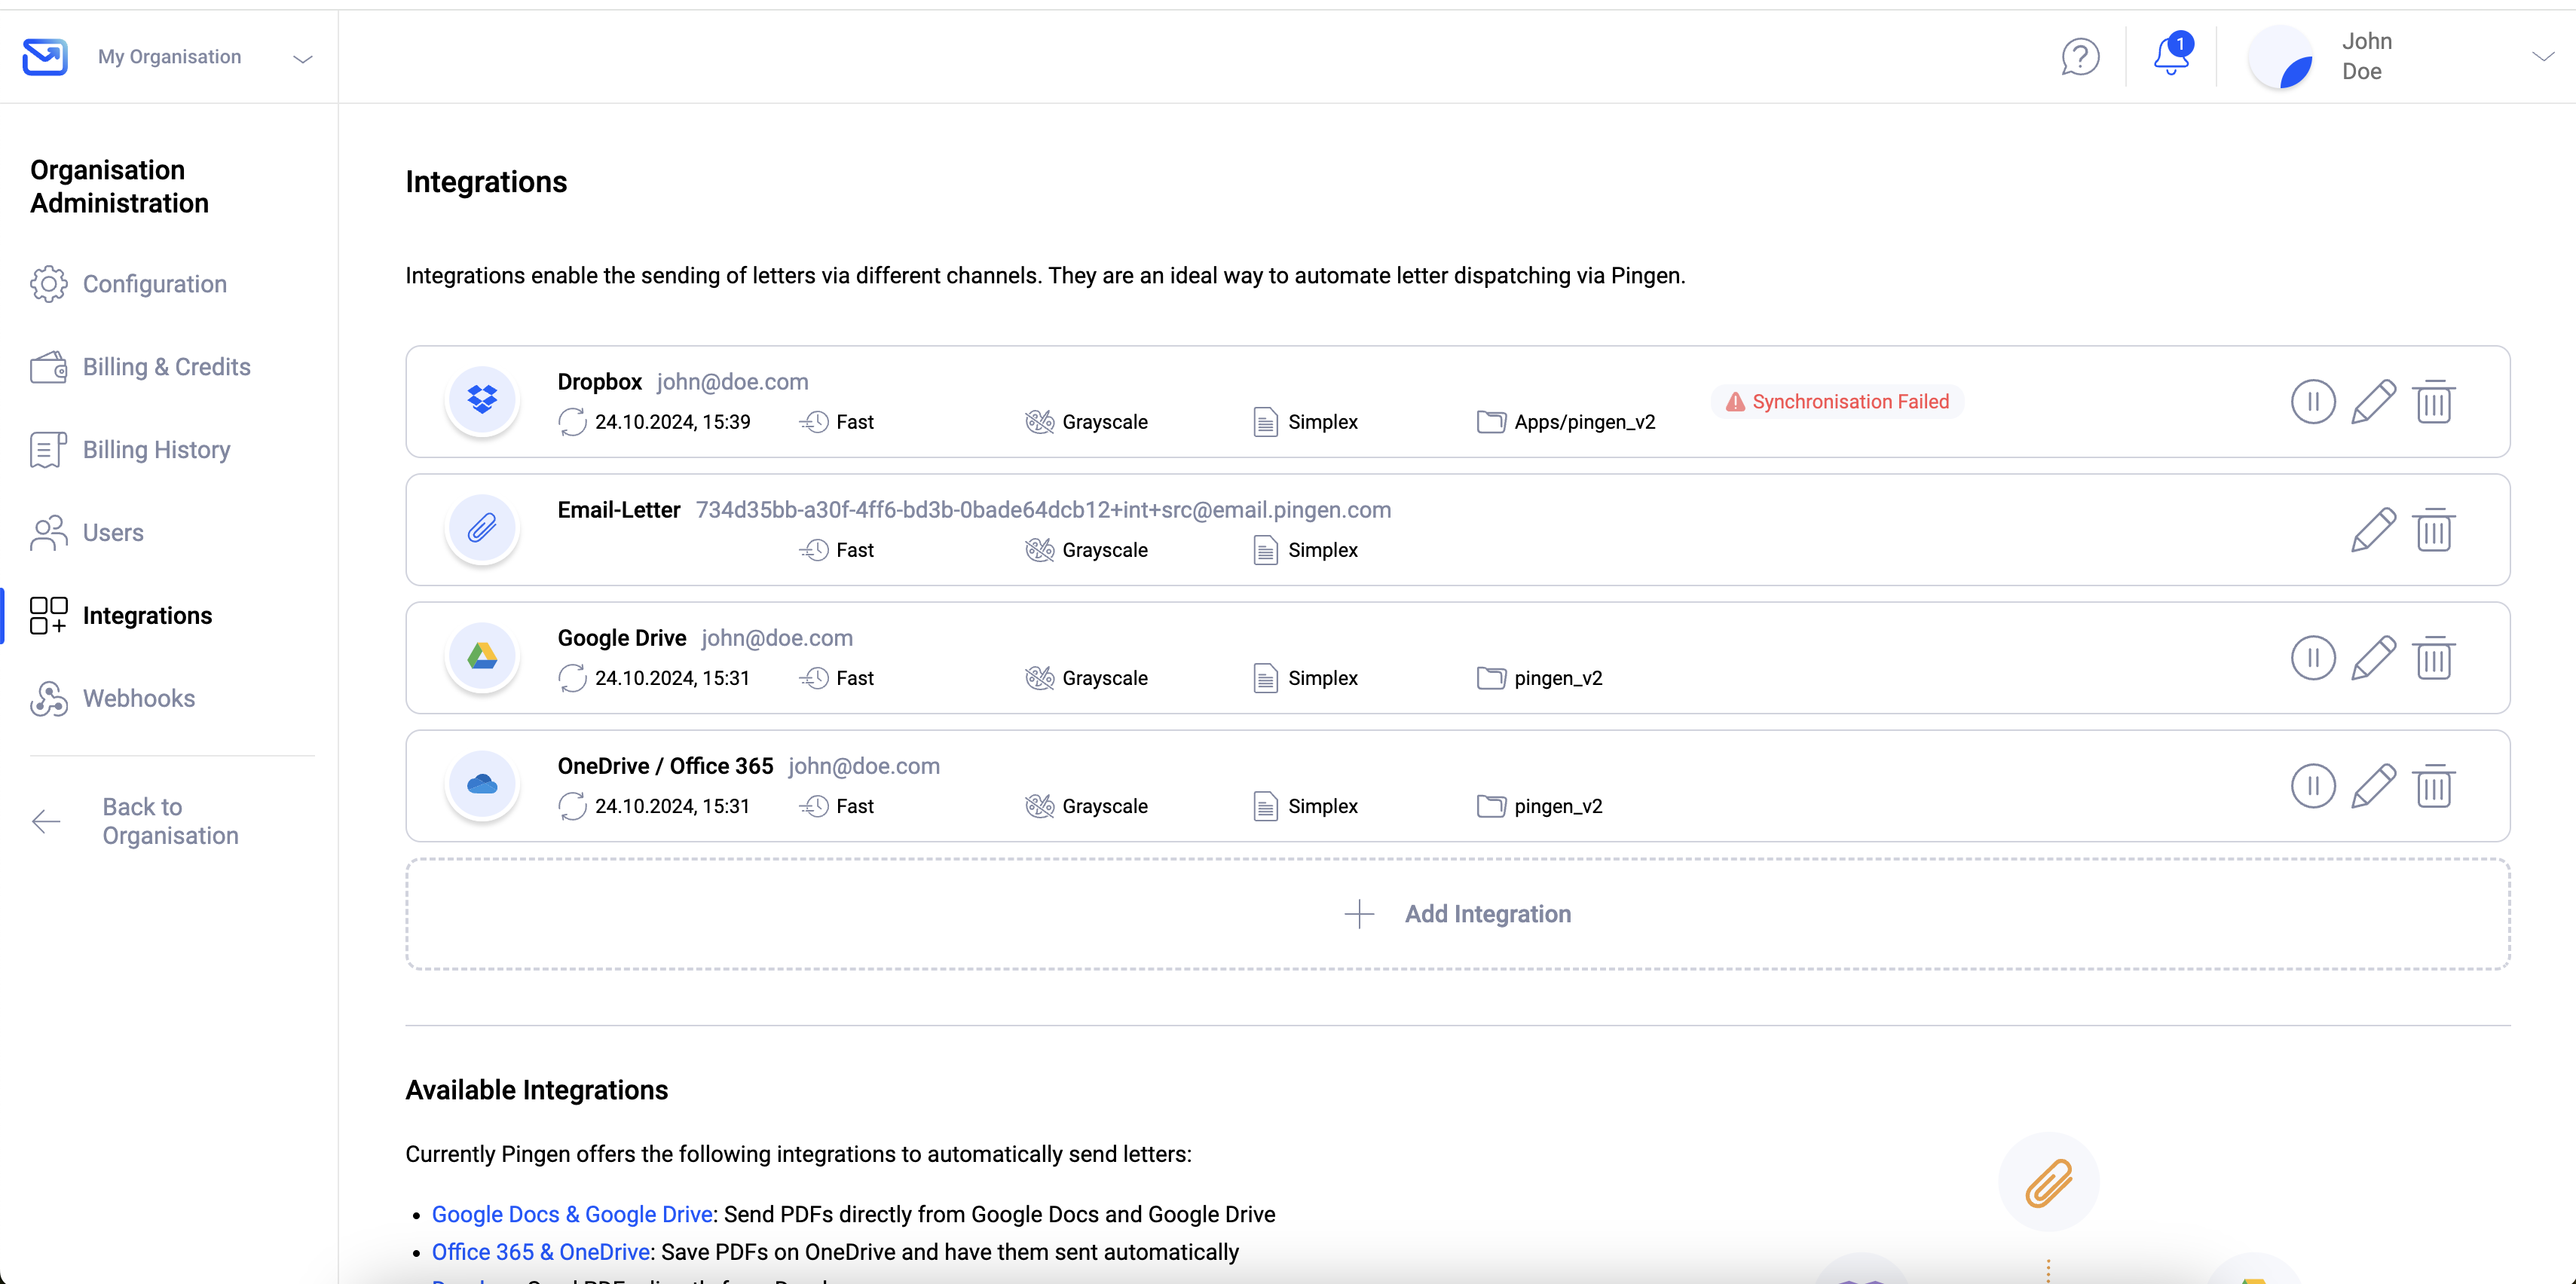Navigate to Users page

(113, 533)
